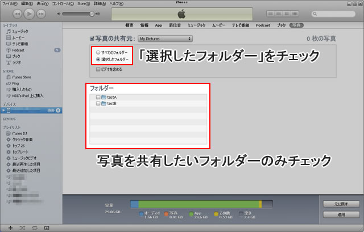Select the すべてのフォルダー radio button

pyautogui.click(x=98, y=53)
